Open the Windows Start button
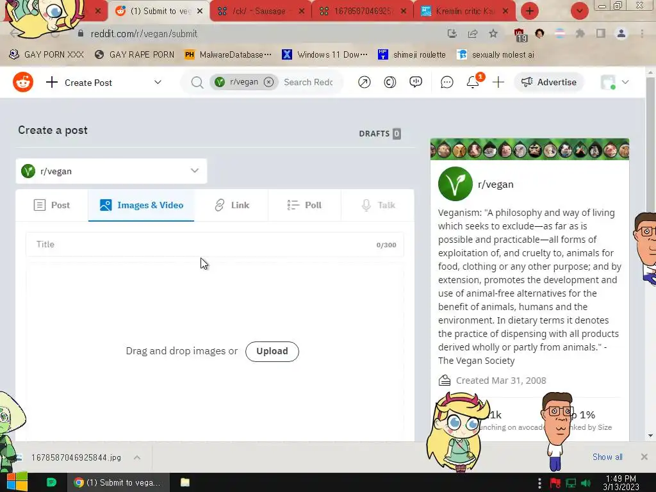This screenshot has height=492, width=656. 17,482
